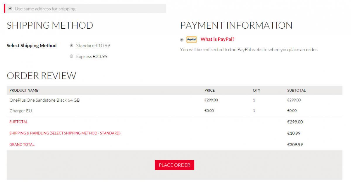This screenshot has width=351, height=182.
Task: Click the Qty column header
Action: pos(257,90)
